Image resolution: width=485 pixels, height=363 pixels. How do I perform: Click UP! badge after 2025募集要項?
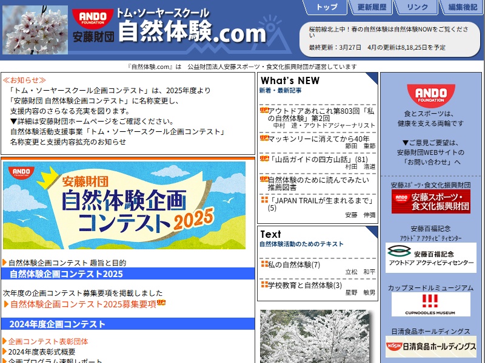pos(161,302)
